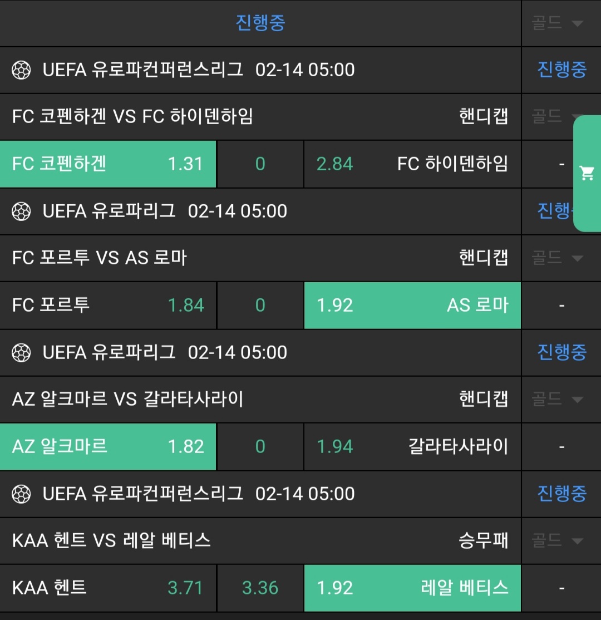
Task: Pick KAA 헨트 at 3.71 odds
Action: [108, 588]
